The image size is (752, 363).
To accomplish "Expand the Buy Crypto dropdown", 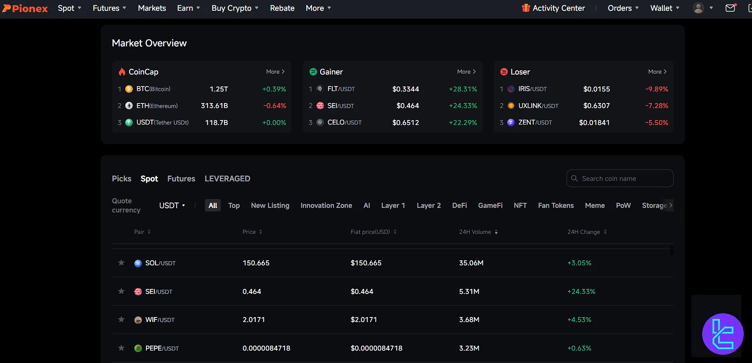I will click(235, 8).
